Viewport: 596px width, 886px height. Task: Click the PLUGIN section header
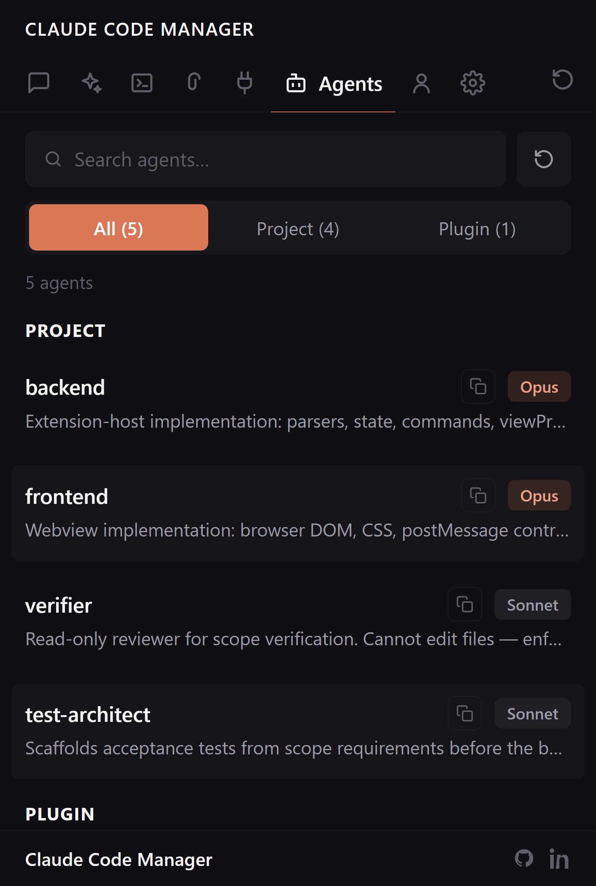[x=60, y=814]
